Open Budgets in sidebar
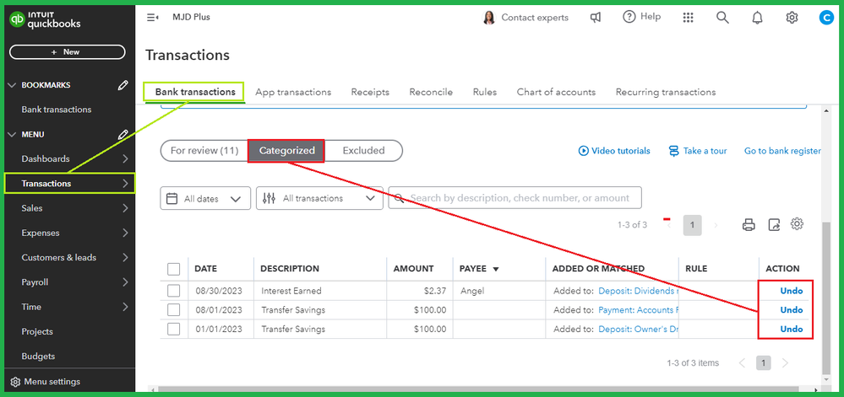Screen dimensions: 844x397 [38, 357]
